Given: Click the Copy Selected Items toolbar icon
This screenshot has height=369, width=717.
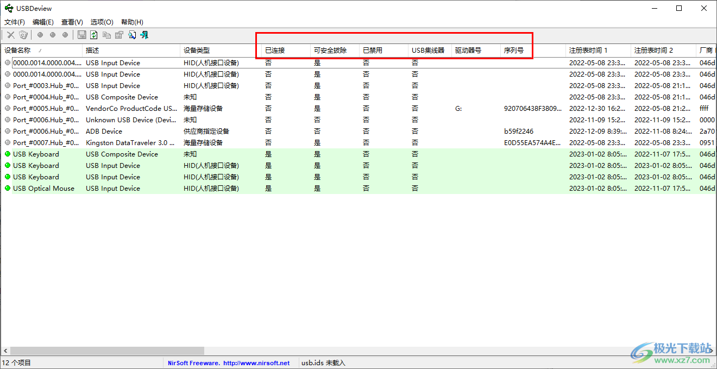Looking at the screenshot, I should [106, 35].
